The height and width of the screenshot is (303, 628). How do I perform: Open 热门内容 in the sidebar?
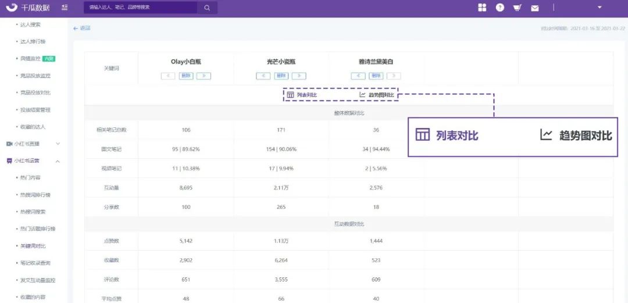[30, 177]
